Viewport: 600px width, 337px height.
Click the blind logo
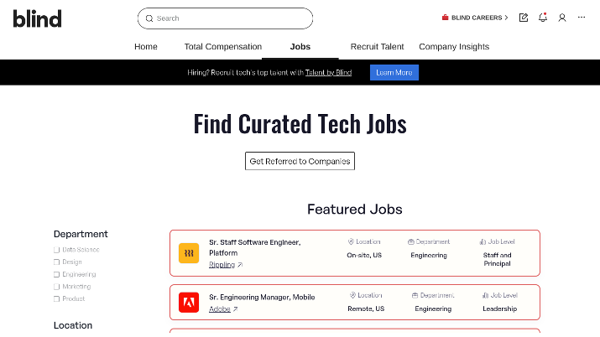37,18
